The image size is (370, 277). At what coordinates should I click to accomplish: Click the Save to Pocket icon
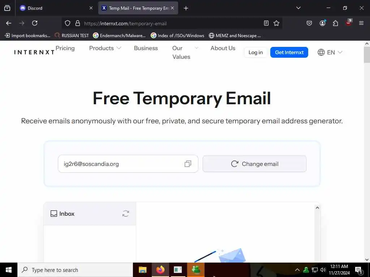pos(309,23)
